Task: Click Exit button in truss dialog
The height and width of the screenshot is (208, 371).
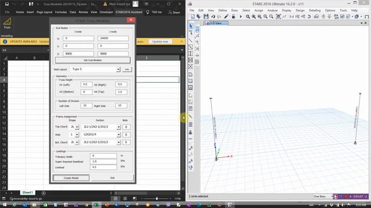Action: click(x=112, y=178)
